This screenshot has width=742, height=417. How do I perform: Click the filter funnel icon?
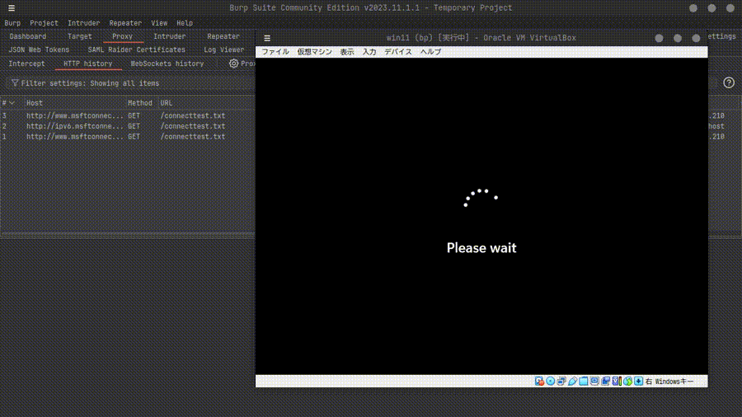(x=15, y=83)
